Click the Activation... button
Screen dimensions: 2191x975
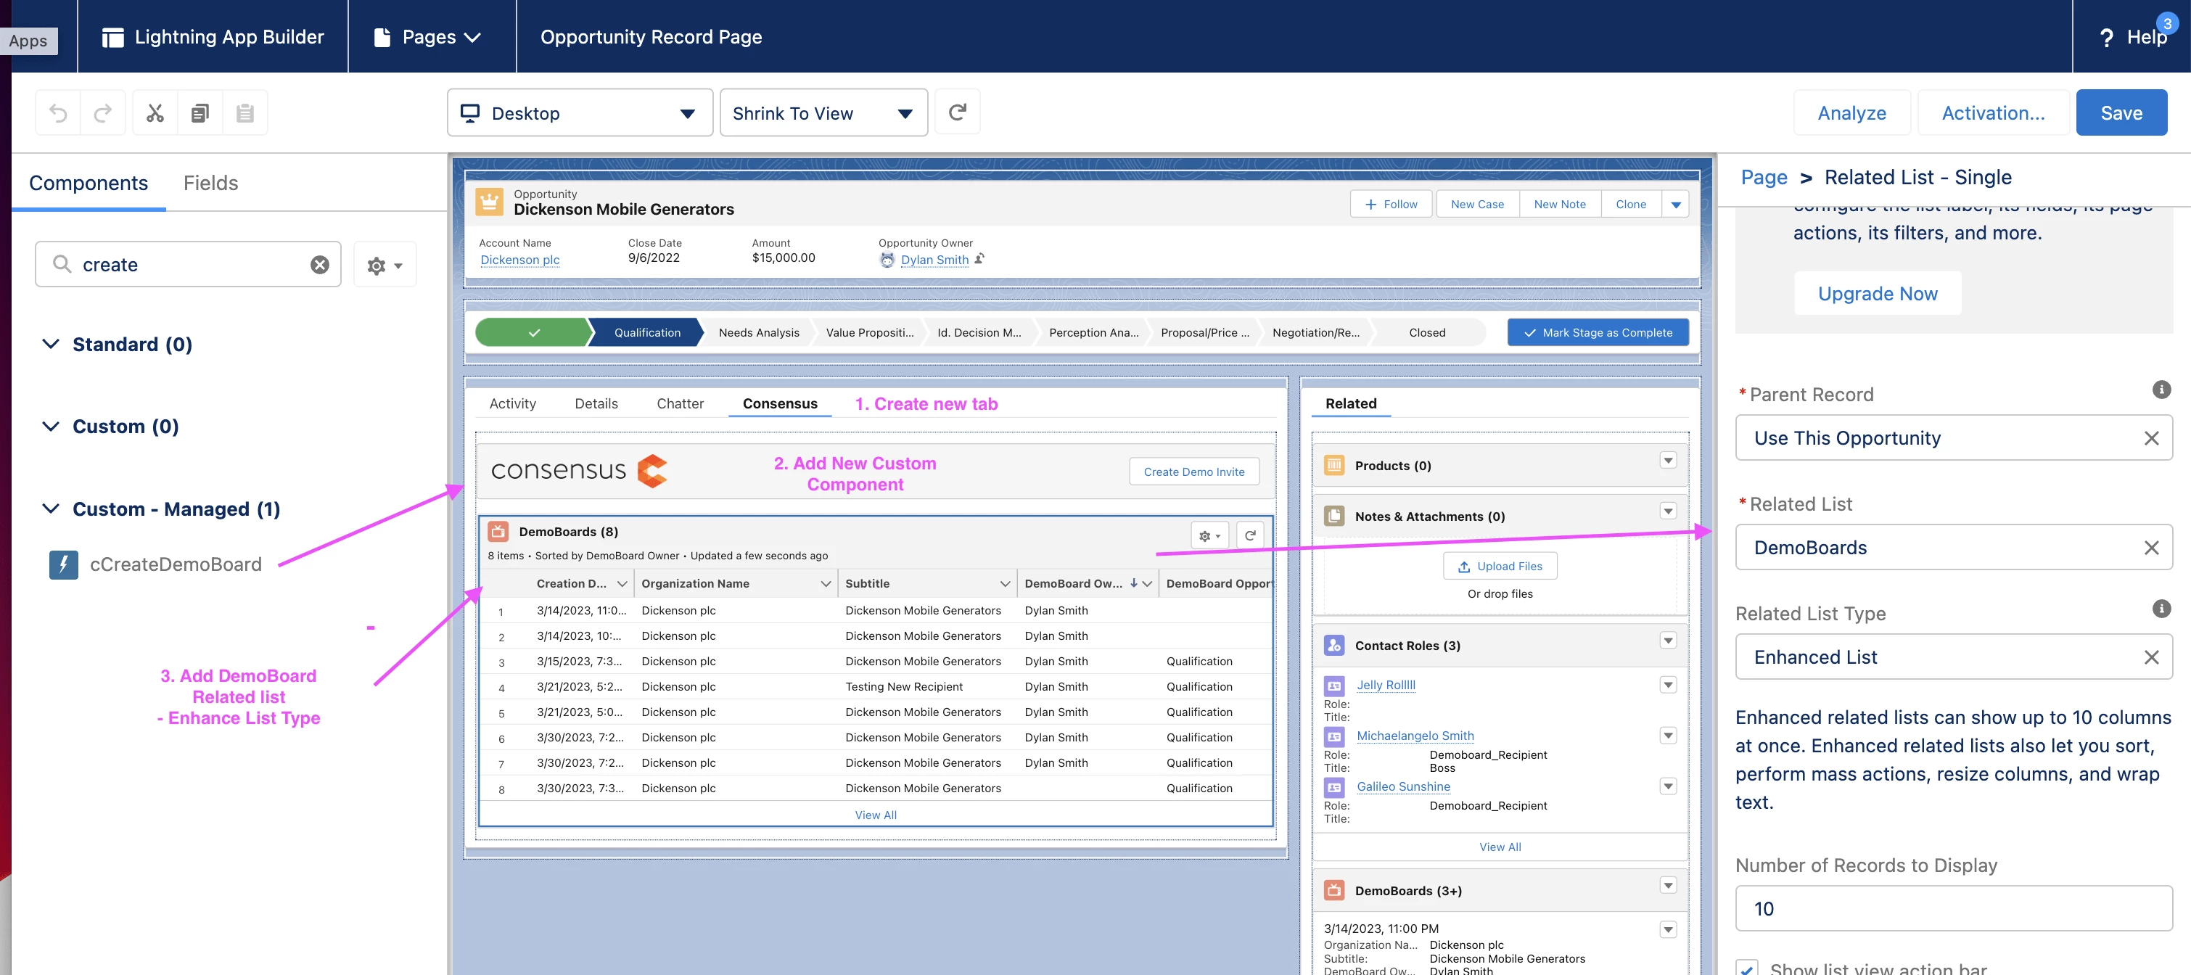pyautogui.click(x=1993, y=113)
